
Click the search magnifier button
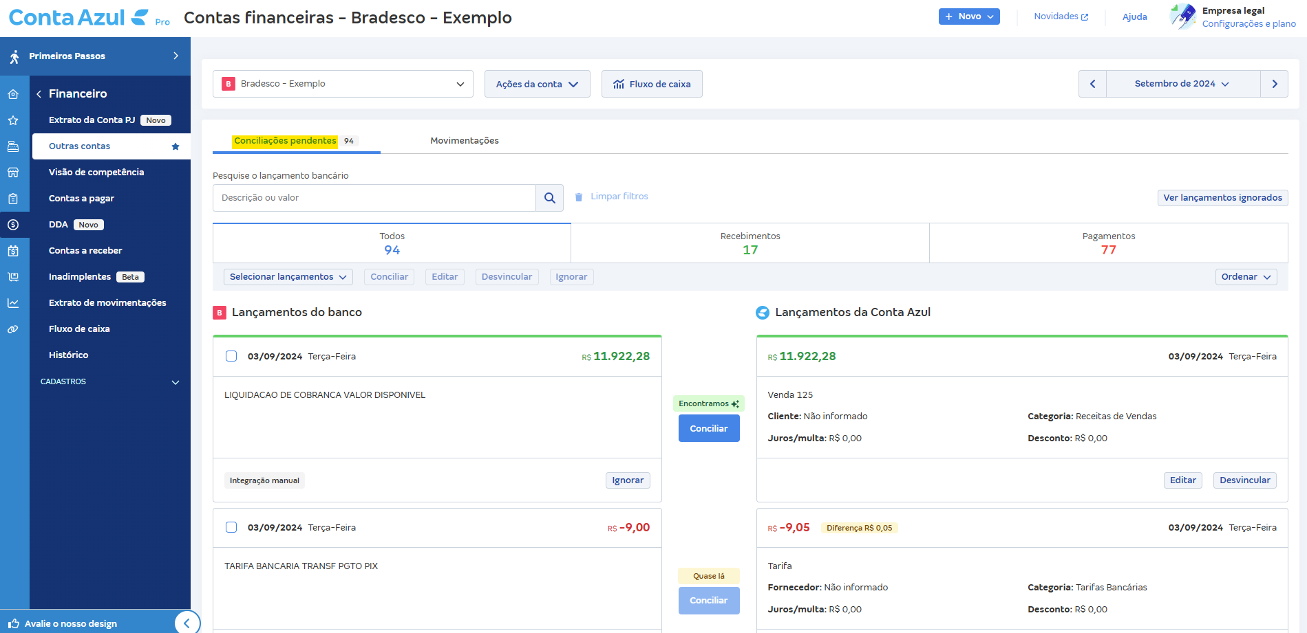(549, 198)
